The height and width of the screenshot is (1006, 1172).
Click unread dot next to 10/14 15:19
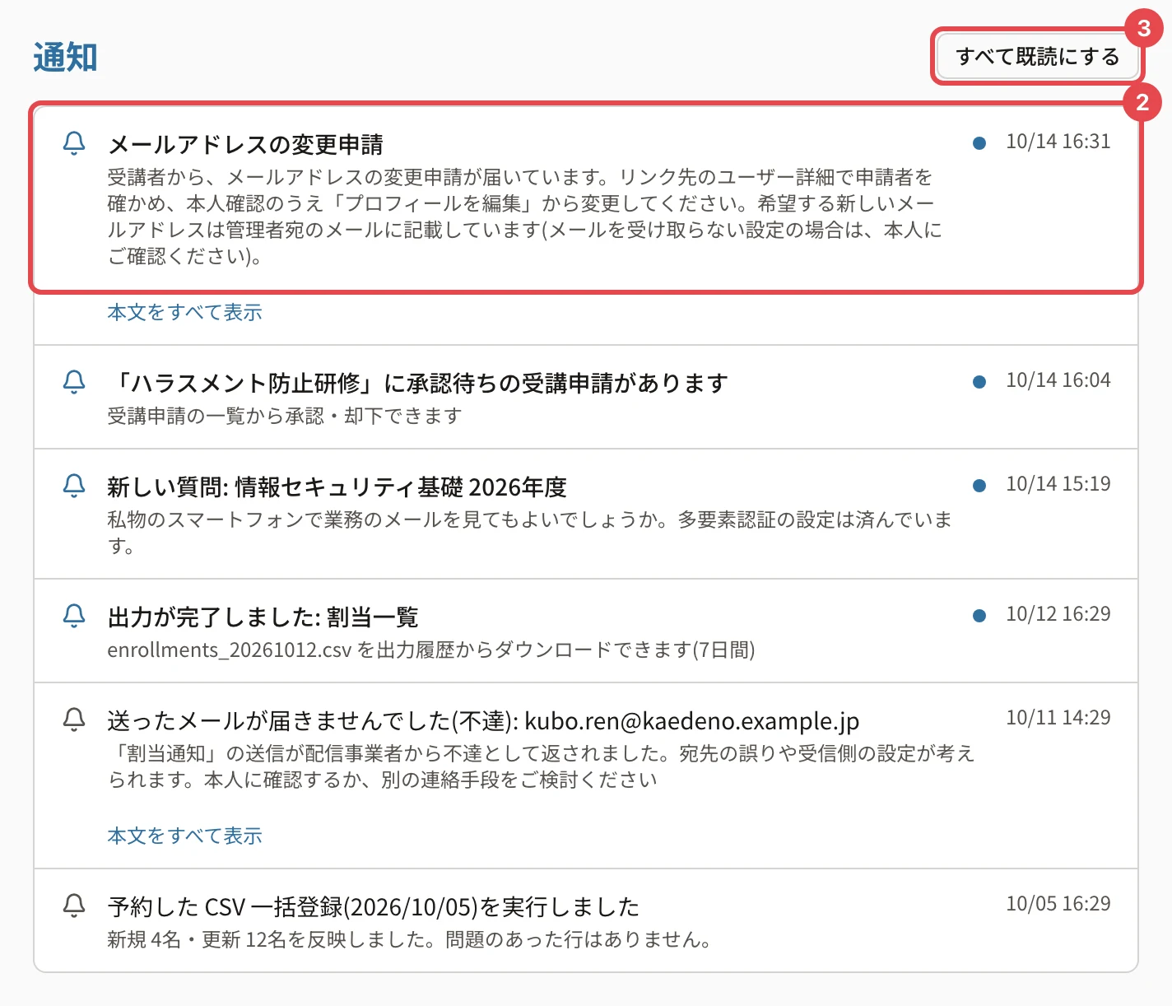point(979,486)
